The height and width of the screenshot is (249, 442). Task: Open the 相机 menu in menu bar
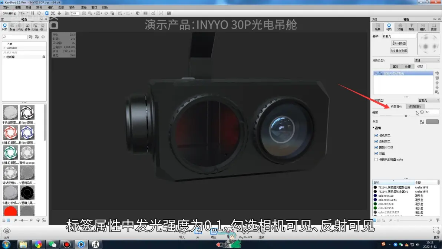click(x=51, y=7)
